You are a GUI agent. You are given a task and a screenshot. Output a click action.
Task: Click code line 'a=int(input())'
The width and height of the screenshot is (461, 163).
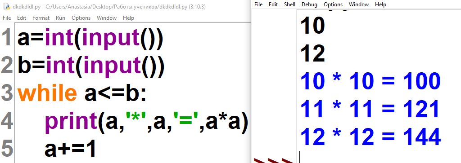point(90,39)
